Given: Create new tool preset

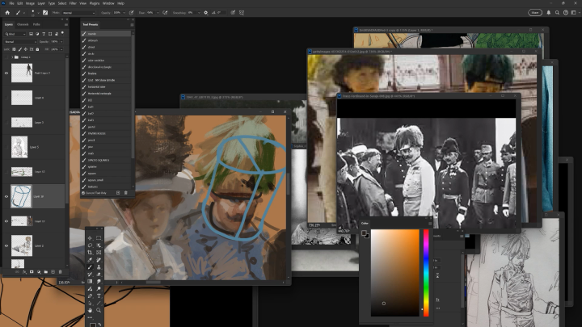Looking at the screenshot, I should point(118,193).
